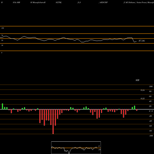Open the mini overview chart thumbnail
Viewport: 154px width, 154px height.
pos(76,148)
